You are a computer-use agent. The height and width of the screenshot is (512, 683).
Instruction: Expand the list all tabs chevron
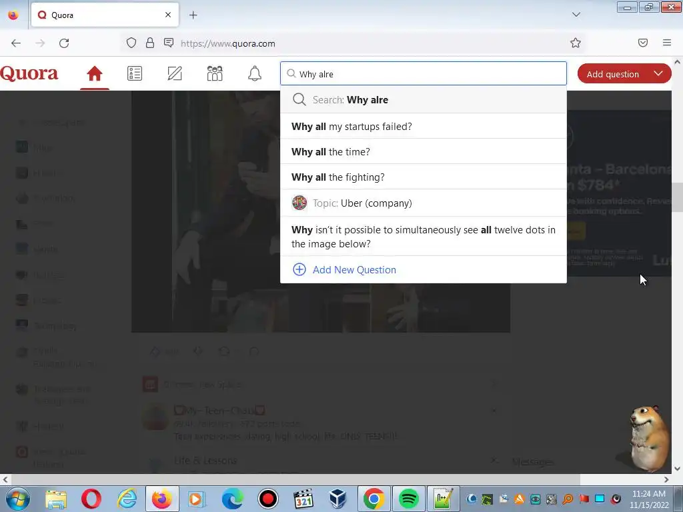tap(576, 15)
